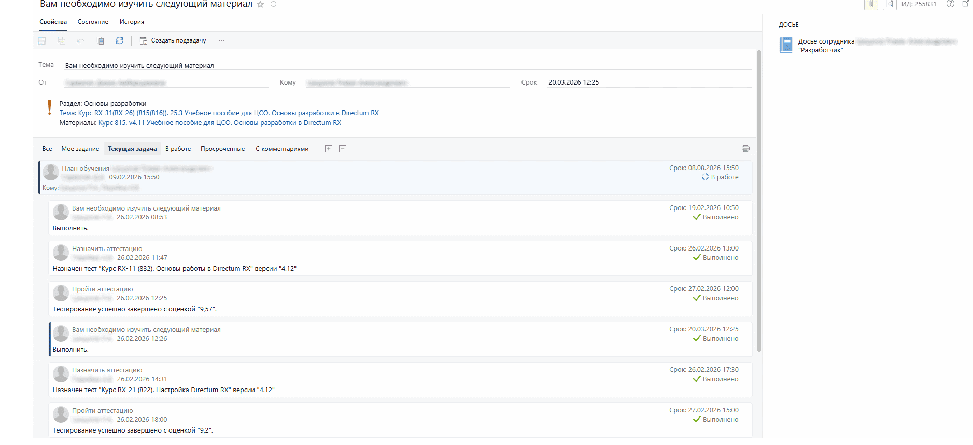
Task: Open the task in a new window
Action: 966,4
